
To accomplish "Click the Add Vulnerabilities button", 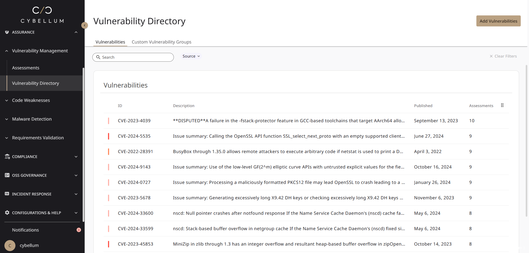I will pyautogui.click(x=498, y=21).
